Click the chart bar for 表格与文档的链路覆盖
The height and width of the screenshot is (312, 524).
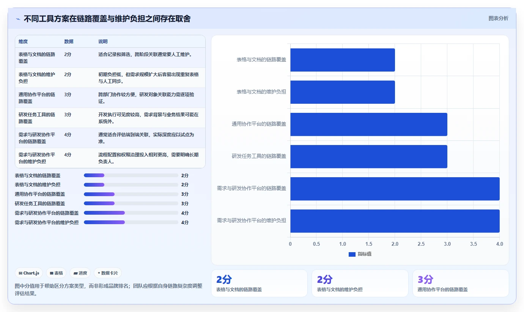pos(343,60)
